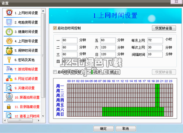Viewport: 183px width, 133px height.
Task: Click hour 20 column header
Action: (x=157, y=81)
